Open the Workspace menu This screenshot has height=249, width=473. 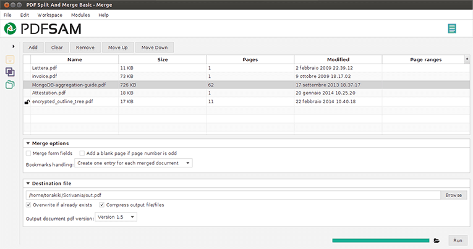(49, 14)
